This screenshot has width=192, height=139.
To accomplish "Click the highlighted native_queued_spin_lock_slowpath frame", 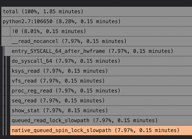I will [x=100, y=130].
